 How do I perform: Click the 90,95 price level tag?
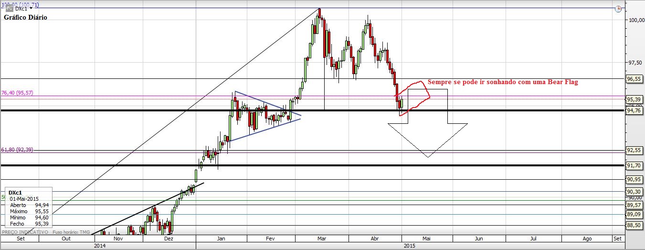[634, 179]
